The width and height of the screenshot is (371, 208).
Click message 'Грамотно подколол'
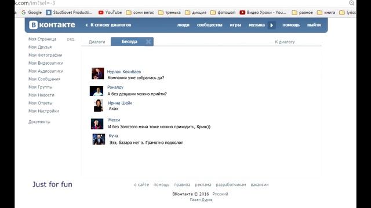point(146,143)
